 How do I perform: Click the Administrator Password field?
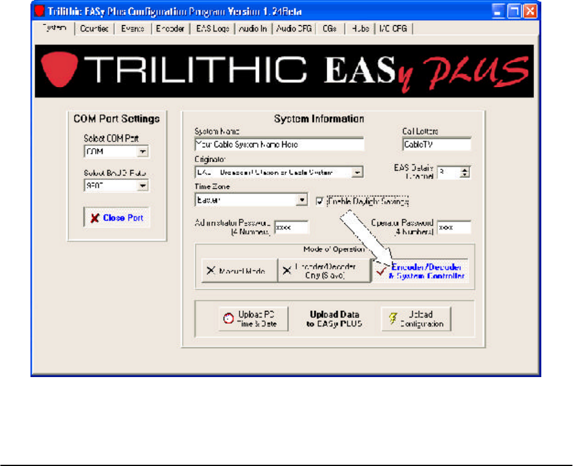click(291, 227)
